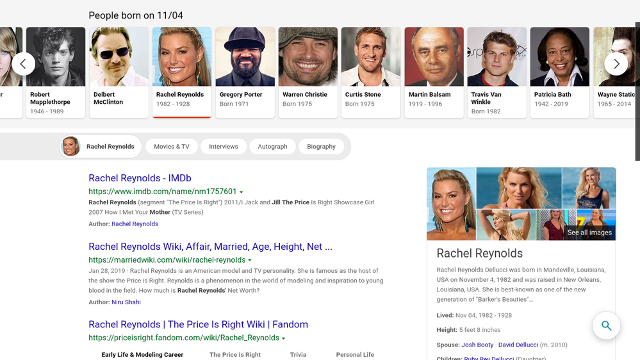Select Rachel Reynolds card in carousel
The height and width of the screenshot is (360, 640).
pyautogui.click(x=182, y=72)
